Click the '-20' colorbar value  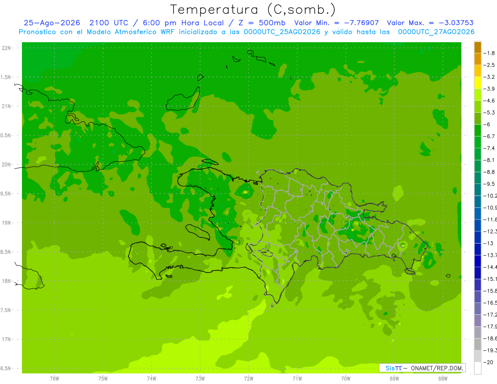tap(489, 362)
